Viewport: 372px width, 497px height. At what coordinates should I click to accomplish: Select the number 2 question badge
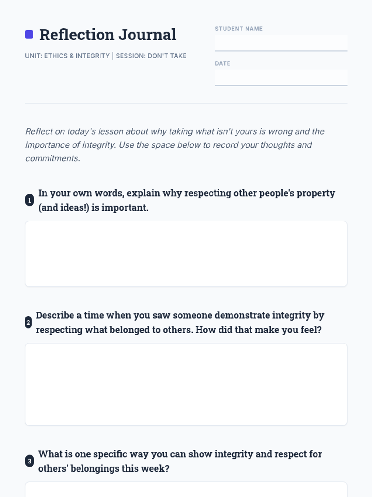point(28,322)
